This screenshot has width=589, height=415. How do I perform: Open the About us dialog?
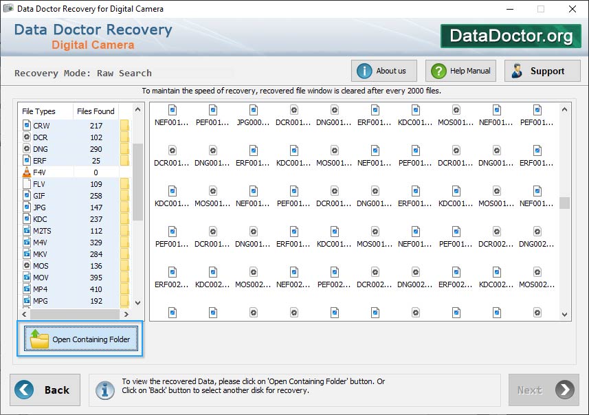[384, 71]
